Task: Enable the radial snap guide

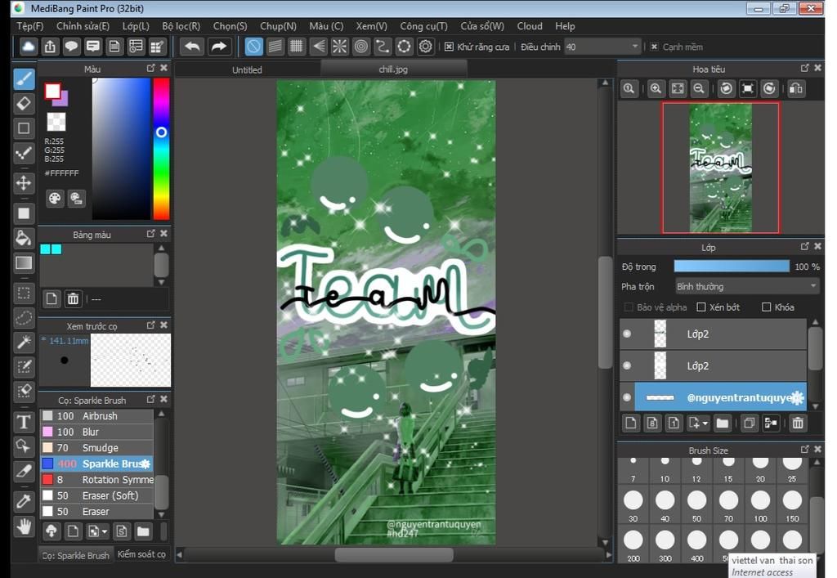Action: click(339, 47)
